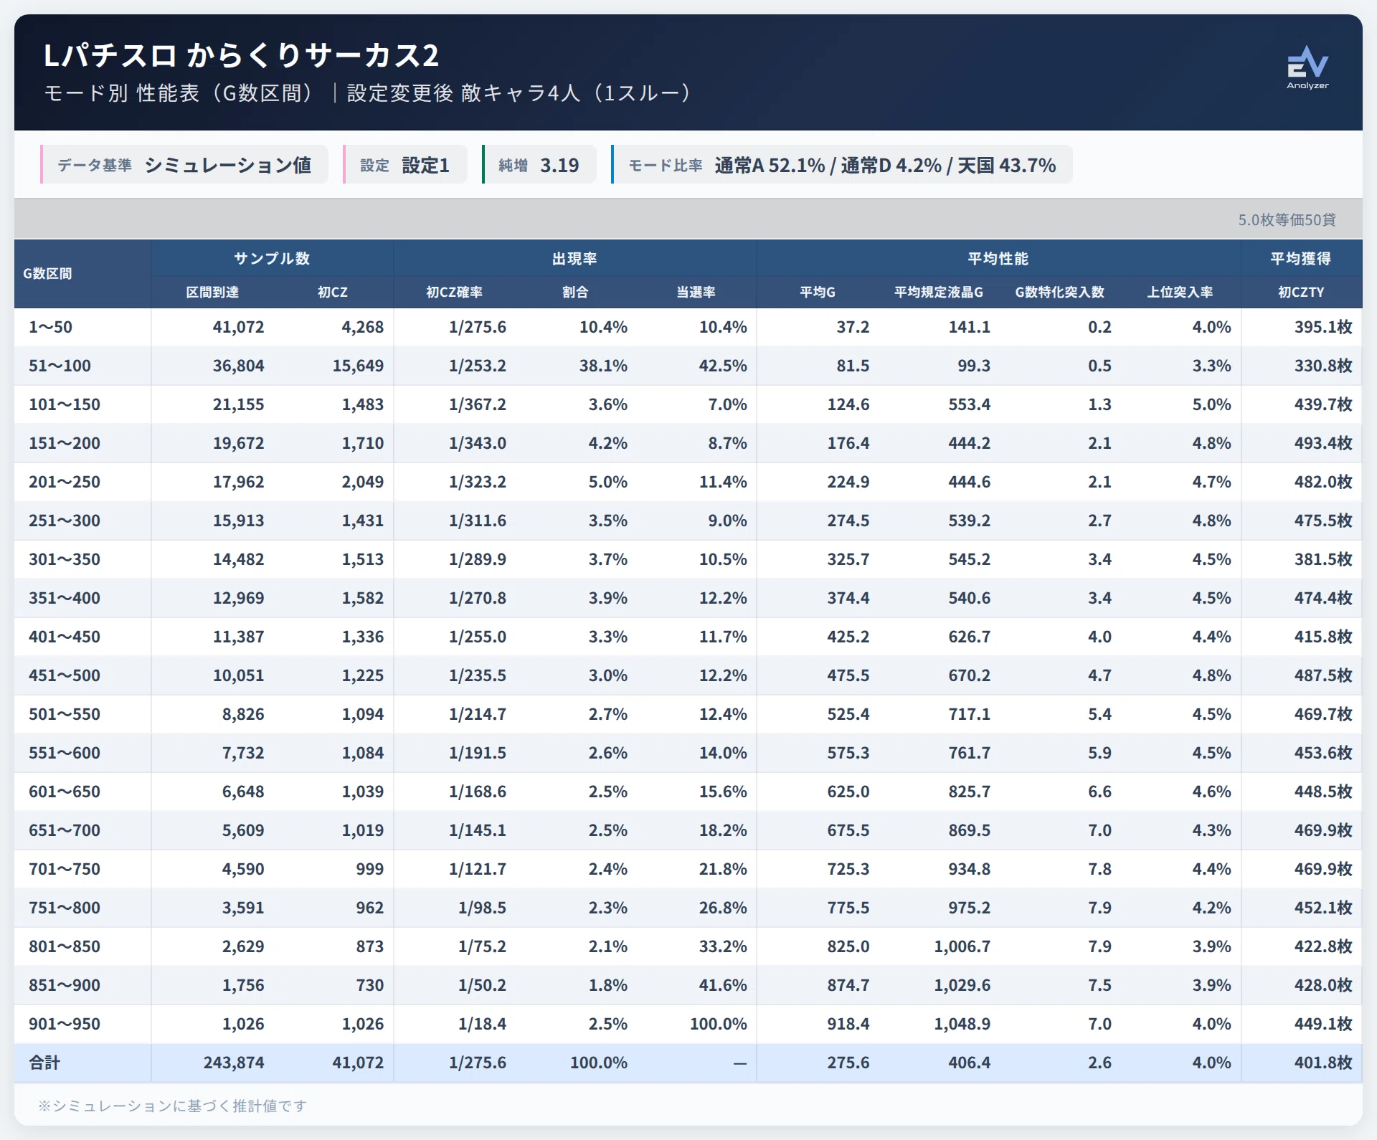Click the 401.8枚 total cell
Screen dimensions: 1377x1140
tap(1323, 1063)
